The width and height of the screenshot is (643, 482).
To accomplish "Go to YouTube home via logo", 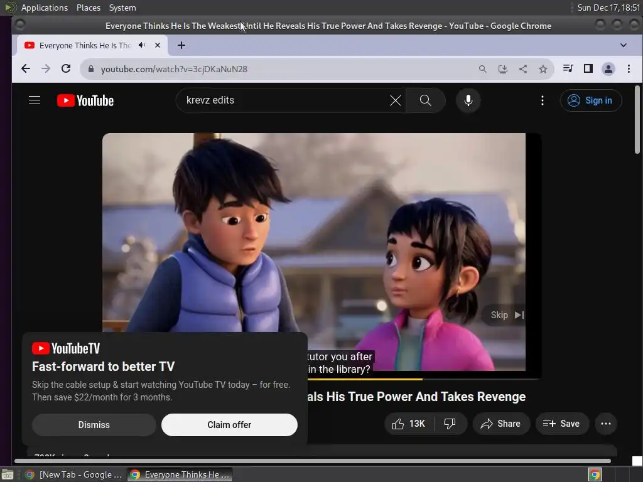I will click(85, 100).
